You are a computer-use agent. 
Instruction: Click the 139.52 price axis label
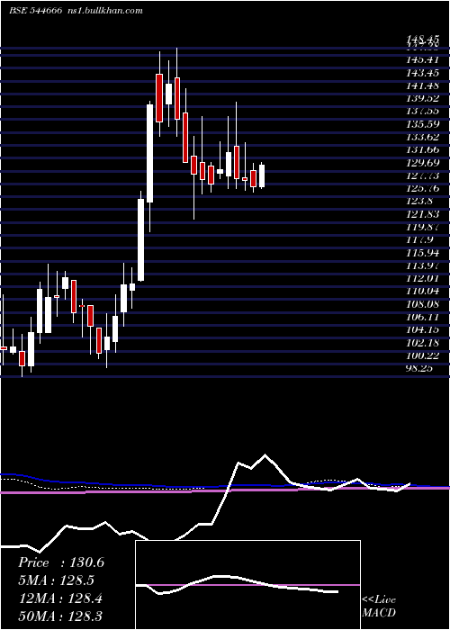click(423, 99)
